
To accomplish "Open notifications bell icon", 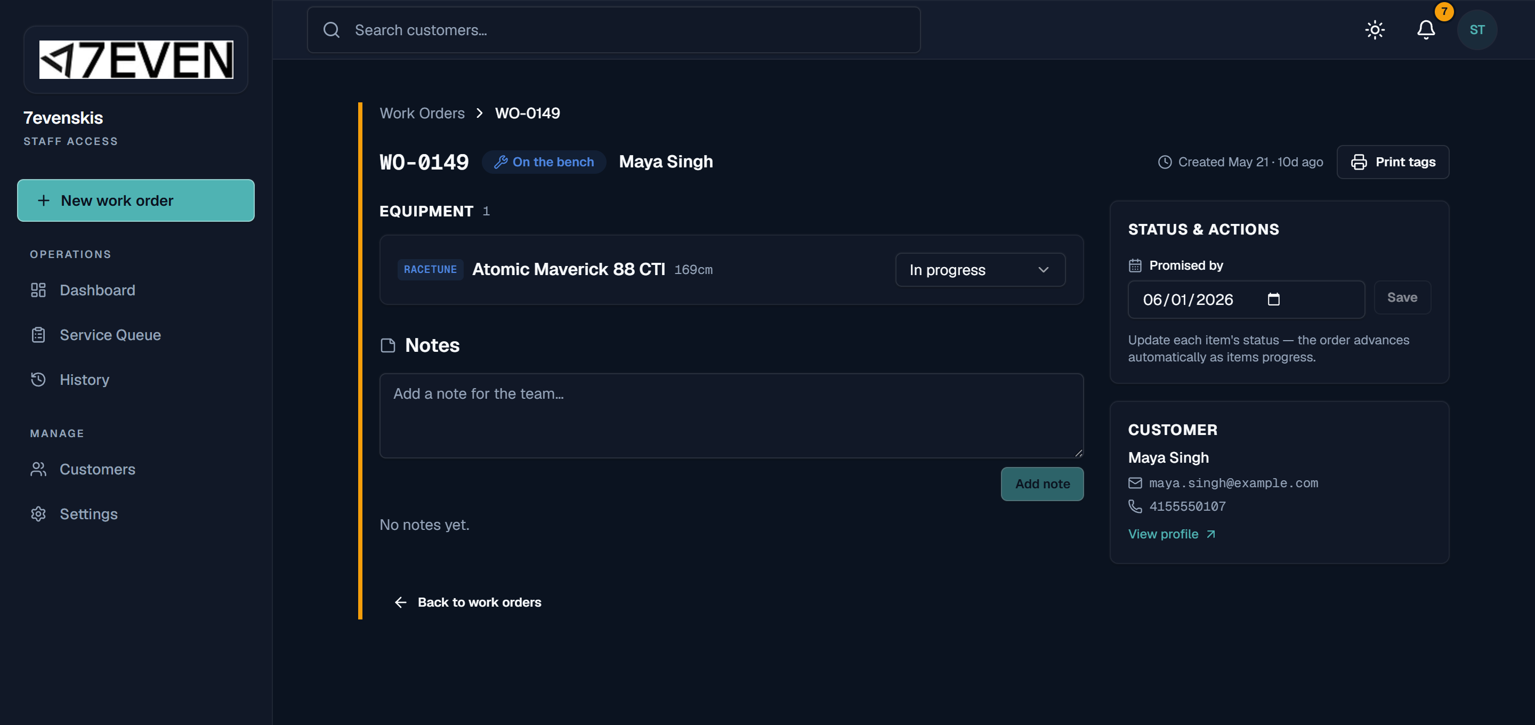I will click(x=1426, y=30).
